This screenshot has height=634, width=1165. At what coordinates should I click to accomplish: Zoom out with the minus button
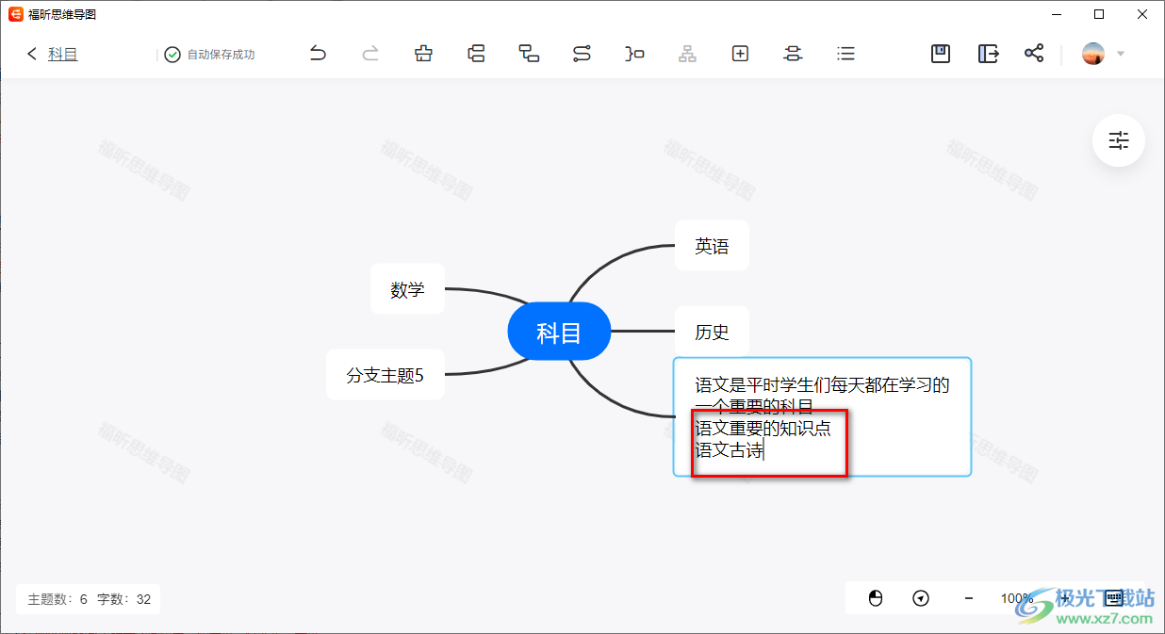[x=969, y=598]
